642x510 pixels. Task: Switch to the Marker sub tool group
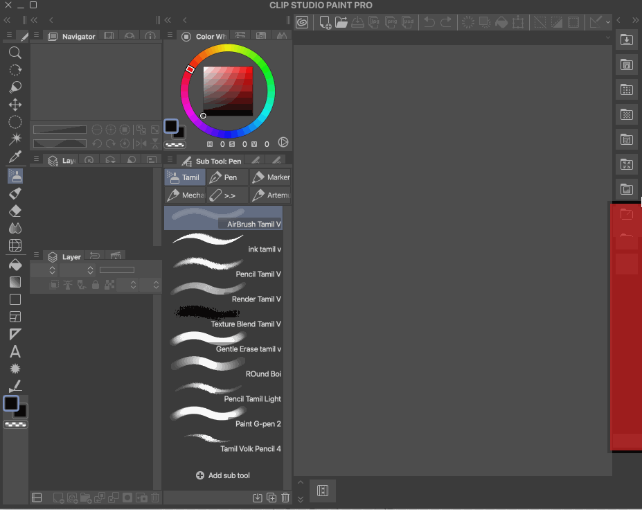tap(270, 177)
